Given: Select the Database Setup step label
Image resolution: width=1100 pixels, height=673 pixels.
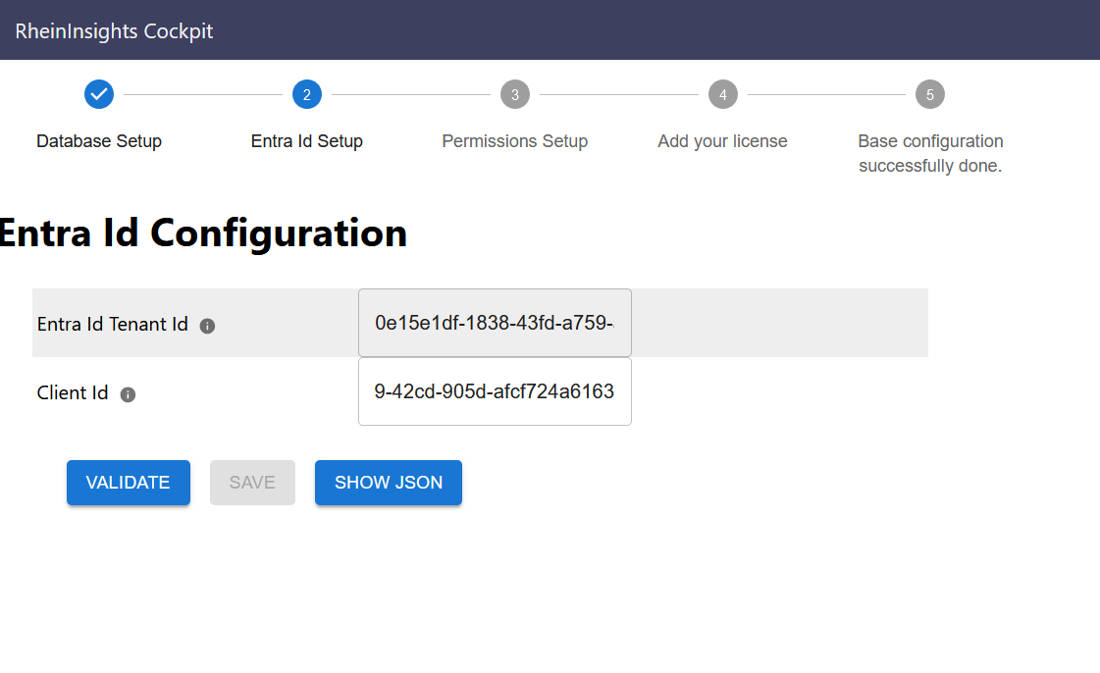Looking at the screenshot, I should click(99, 141).
